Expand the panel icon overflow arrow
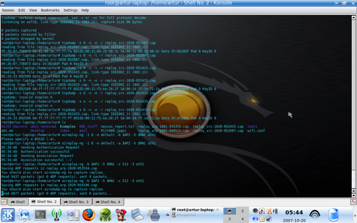Screen dimensions: 357x223 [x=167, y=215]
